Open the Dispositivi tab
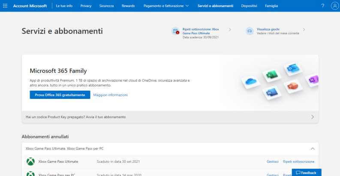The image size is (340, 176). point(249,6)
